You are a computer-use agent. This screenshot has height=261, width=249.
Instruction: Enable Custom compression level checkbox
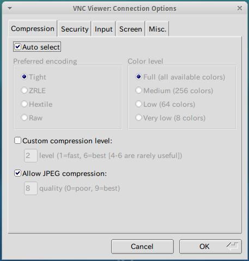coord(17,141)
